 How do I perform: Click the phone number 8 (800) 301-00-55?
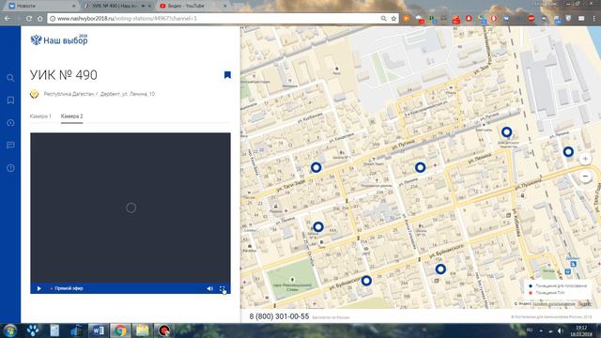tap(279, 316)
